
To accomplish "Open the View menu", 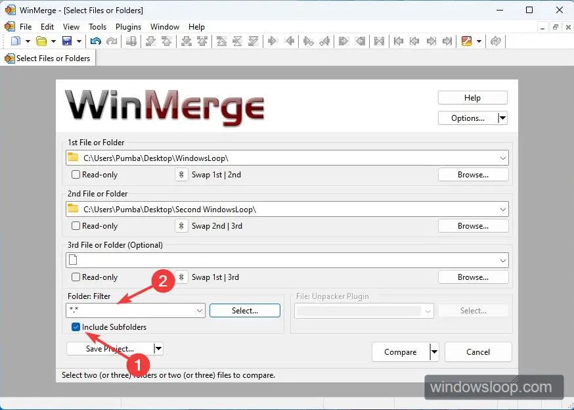I will [x=71, y=27].
